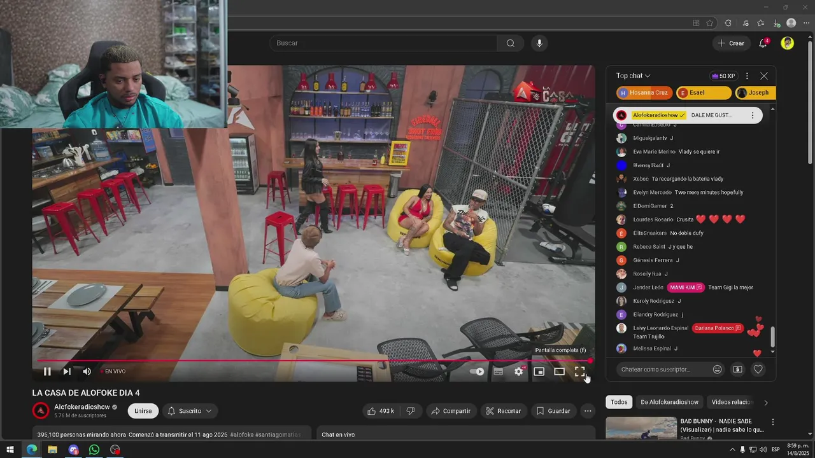The image size is (815, 458).
Task: Close the live chat panel
Action: pos(764,76)
